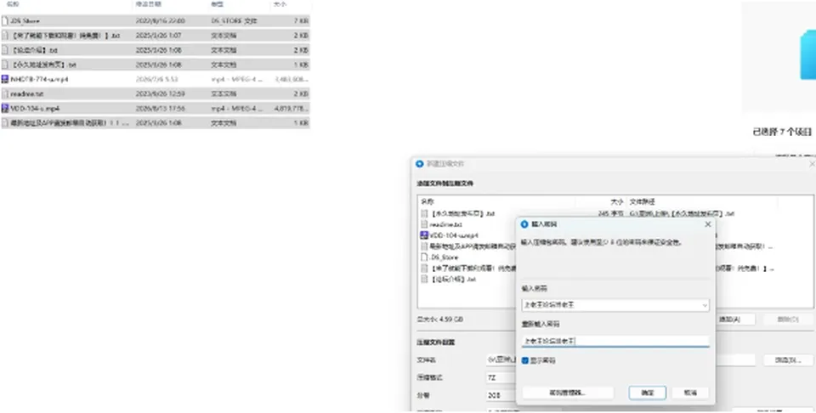The width and height of the screenshot is (816, 413).
Task: Click the 【永久地址发布页】.txt icon in Explorer list
Action: tap(5, 65)
